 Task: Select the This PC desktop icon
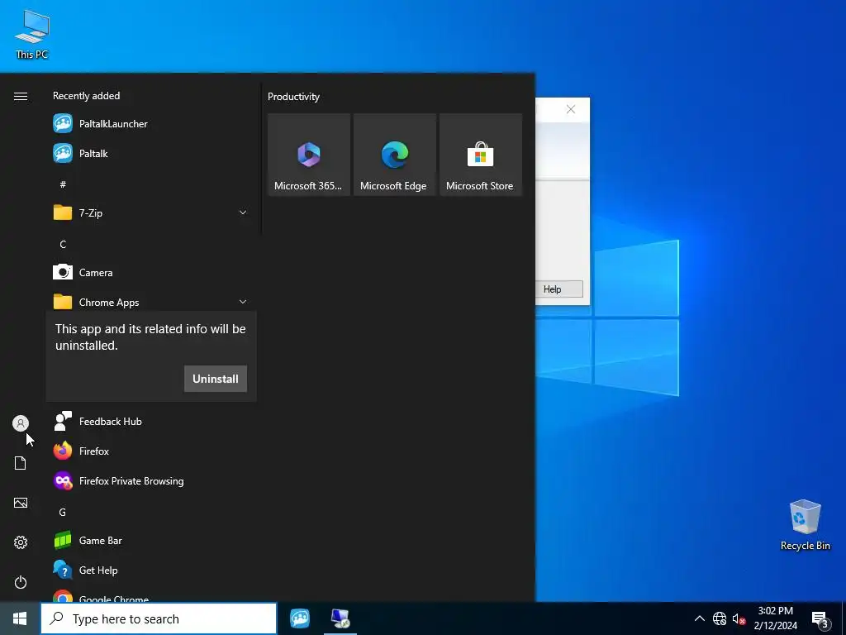[32, 34]
